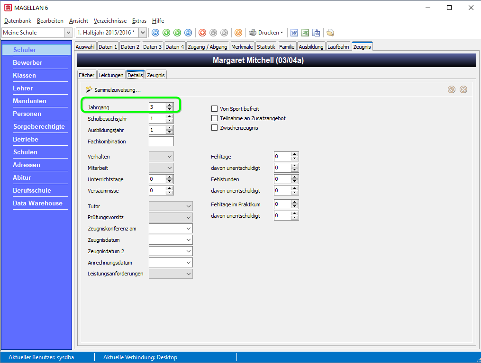Go to the next record green arrow
481x363 pixels.
click(x=177, y=33)
